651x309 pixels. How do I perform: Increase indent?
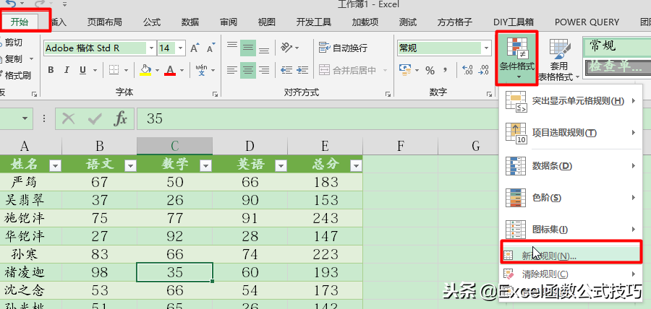pos(302,70)
